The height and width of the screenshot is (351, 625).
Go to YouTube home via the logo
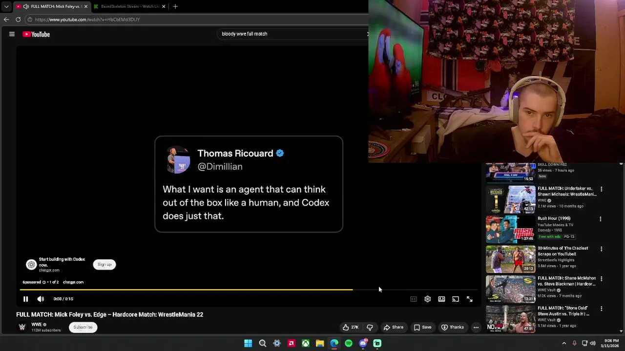pos(36,34)
